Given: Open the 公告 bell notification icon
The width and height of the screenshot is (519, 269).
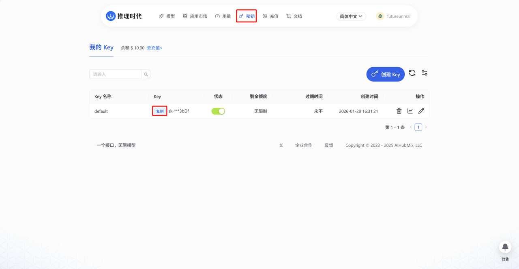Looking at the screenshot, I should [505, 247].
